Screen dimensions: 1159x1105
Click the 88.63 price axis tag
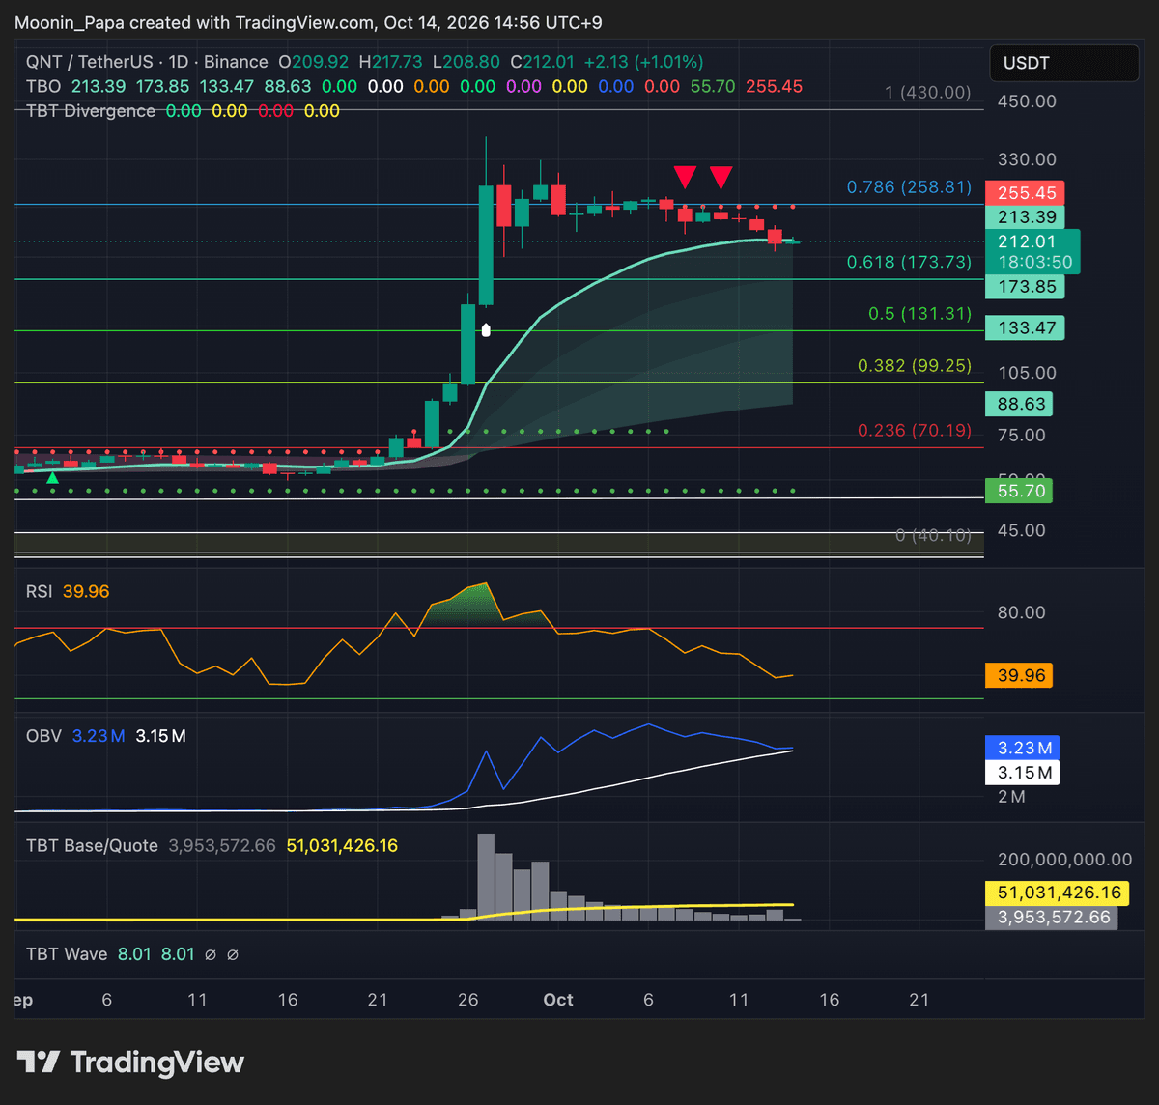click(x=1019, y=404)
